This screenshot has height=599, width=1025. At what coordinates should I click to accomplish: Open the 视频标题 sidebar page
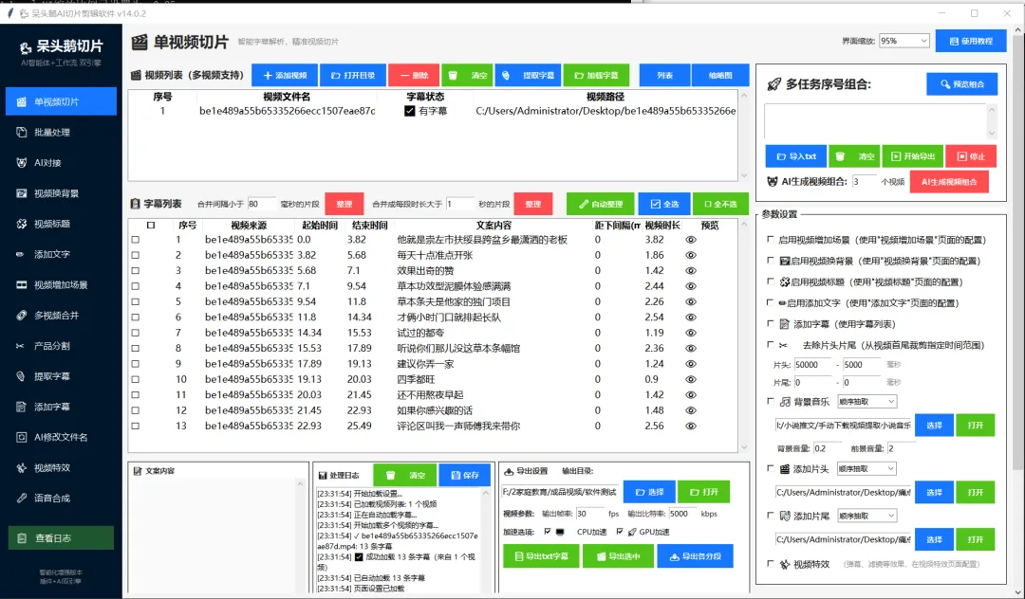[x=61, y=224]
